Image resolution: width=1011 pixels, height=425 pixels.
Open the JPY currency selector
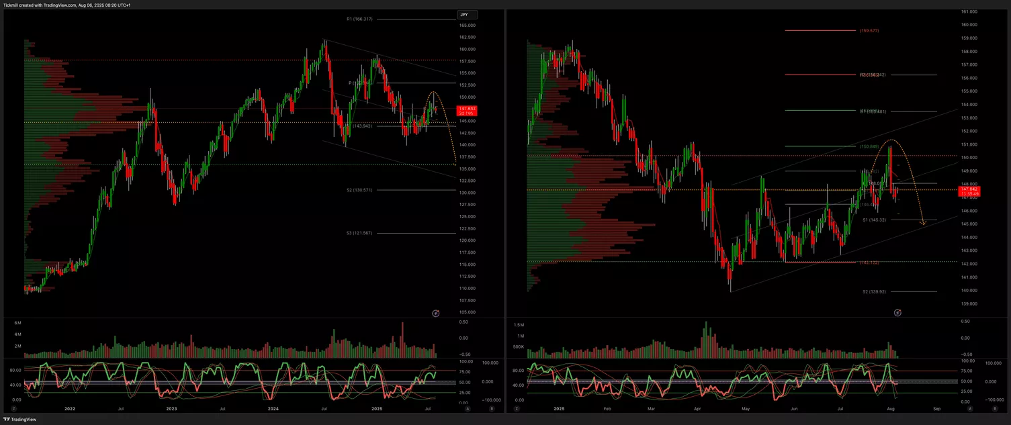click(x=467, y=15)
